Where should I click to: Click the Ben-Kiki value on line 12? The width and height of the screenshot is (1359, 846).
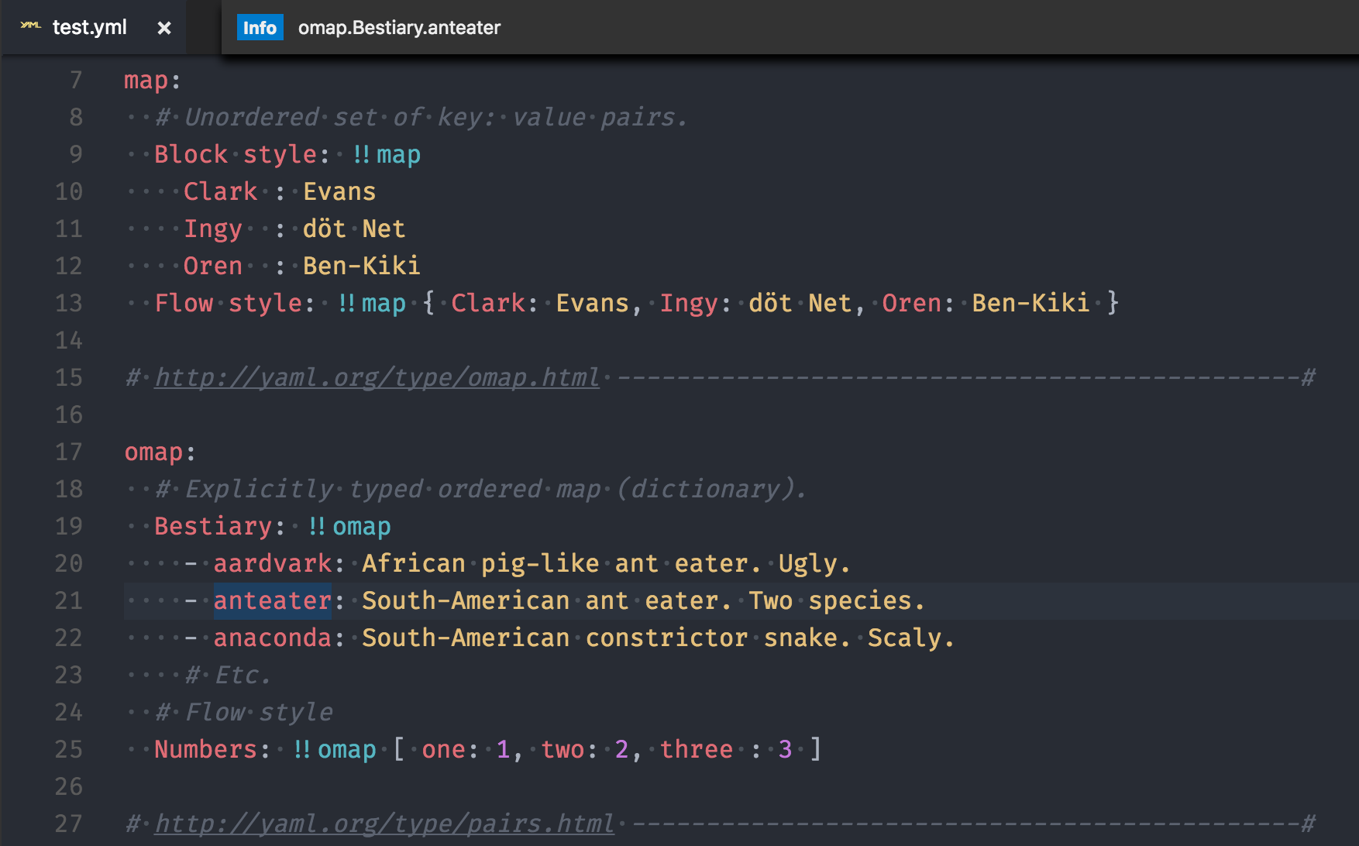point(362,266)
